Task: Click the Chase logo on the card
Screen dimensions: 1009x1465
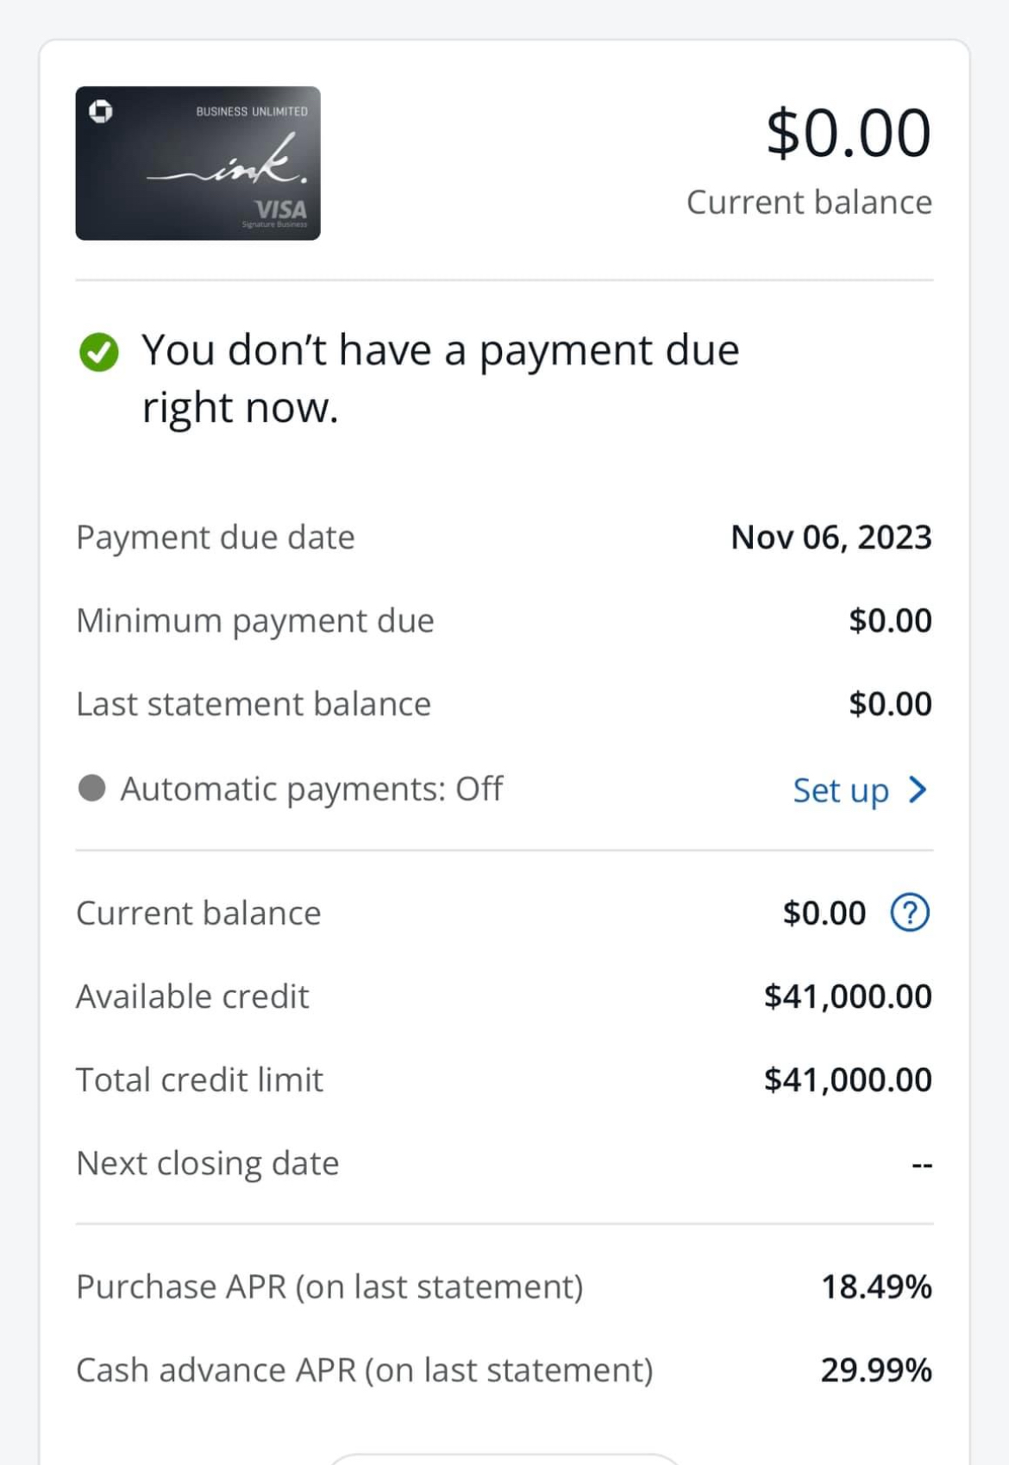Action: 101,111
